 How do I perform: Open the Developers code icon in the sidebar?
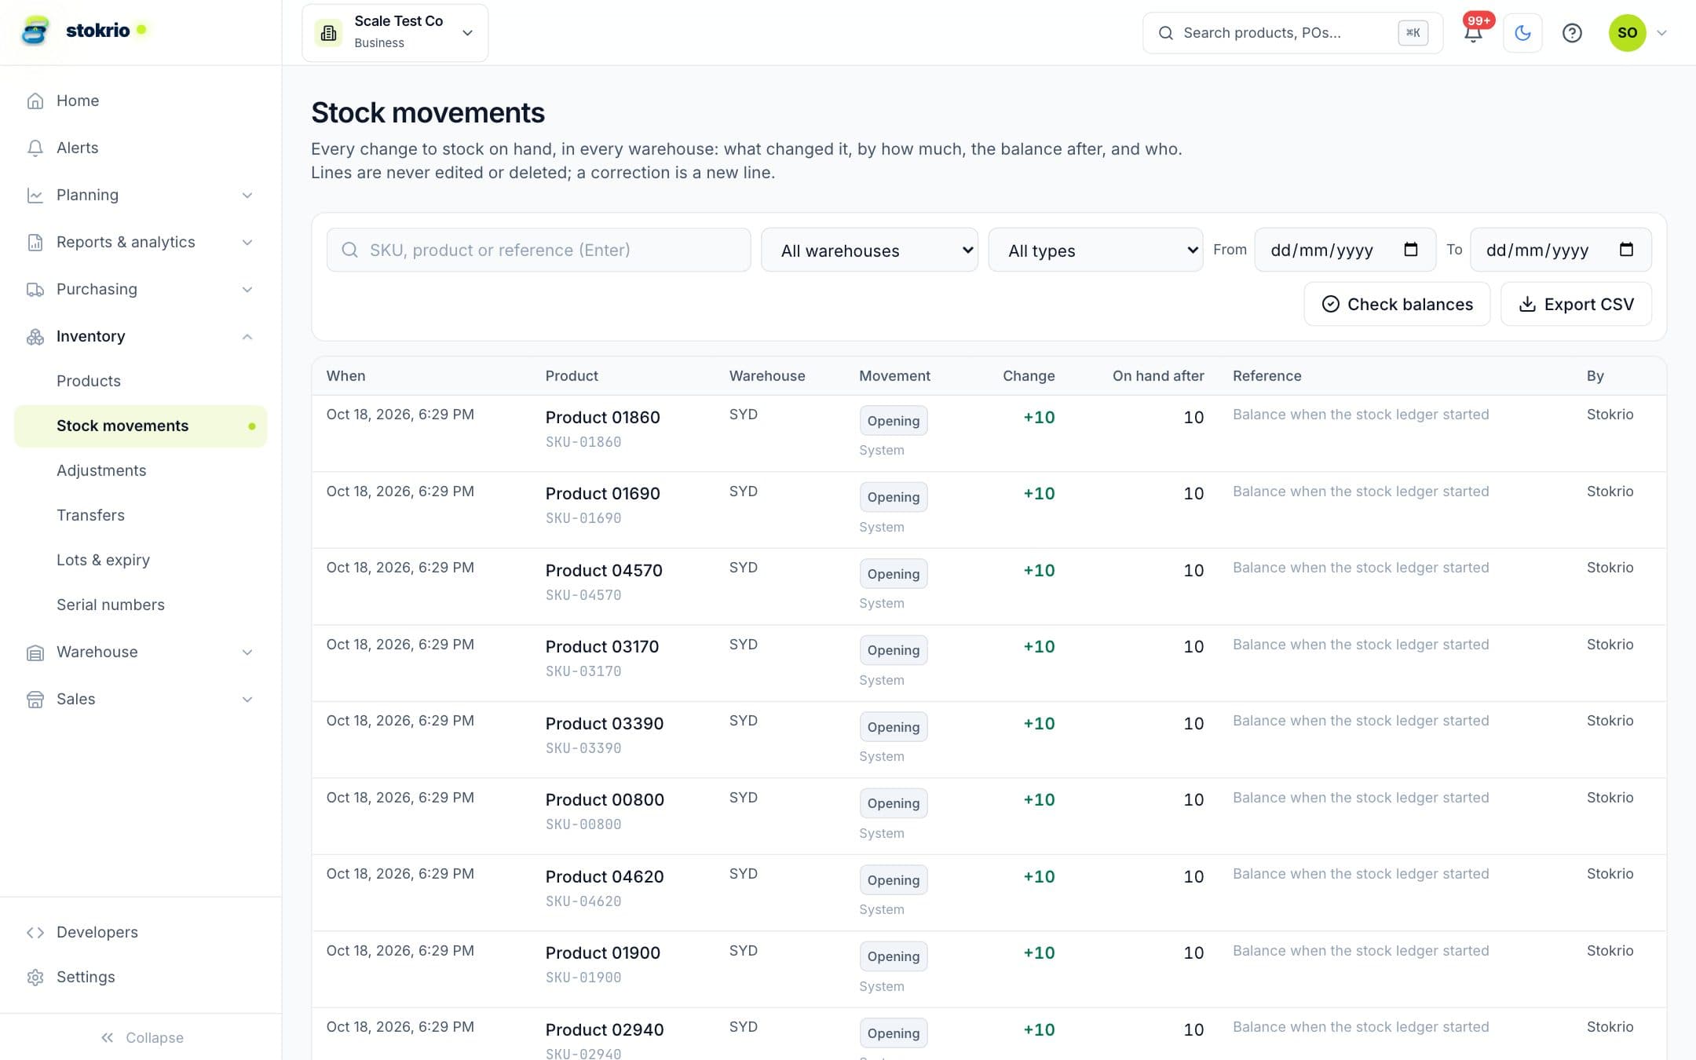[x=35, y=932]
